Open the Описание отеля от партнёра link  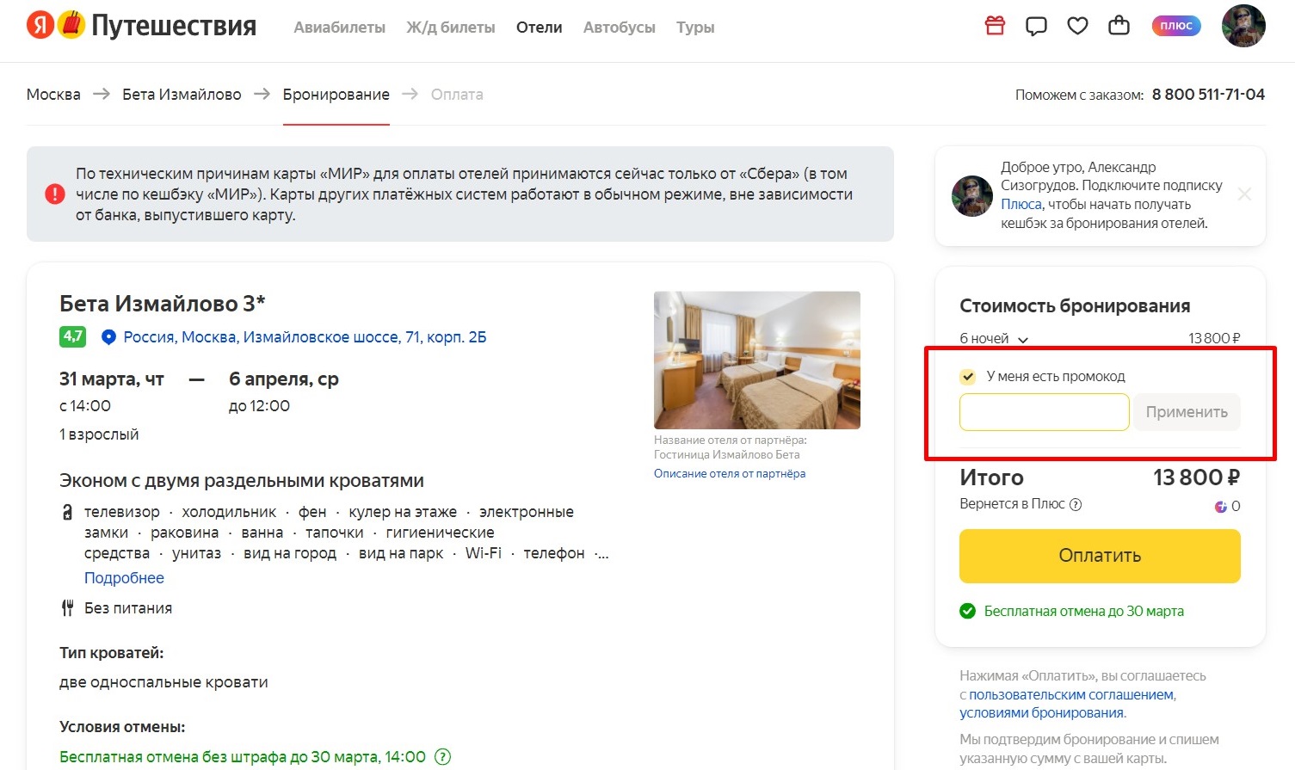[730, 473]
